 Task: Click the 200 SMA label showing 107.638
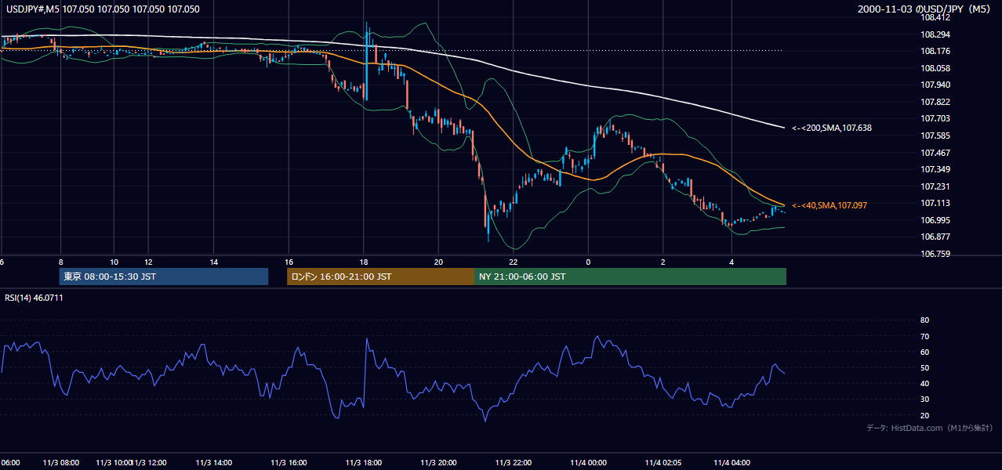[x=832, y=128]
